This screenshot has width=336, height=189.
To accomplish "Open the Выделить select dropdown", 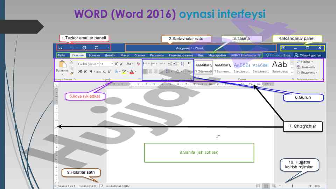I will [x=307, y=72].
